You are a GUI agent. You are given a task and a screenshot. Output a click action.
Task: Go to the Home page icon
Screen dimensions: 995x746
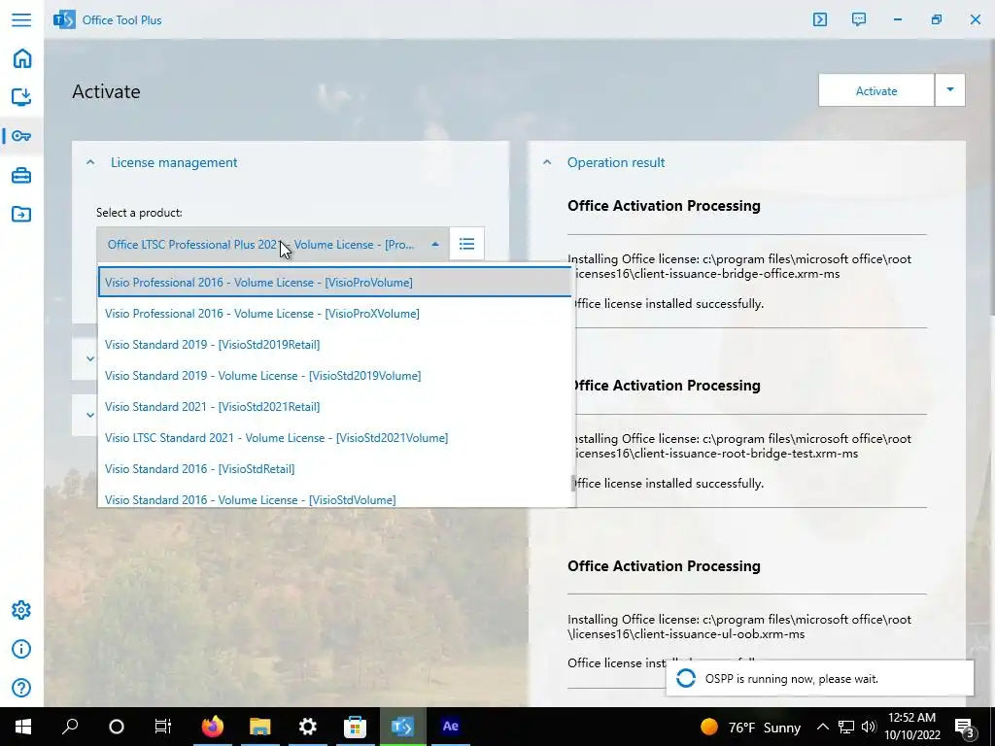click(21, 58)
